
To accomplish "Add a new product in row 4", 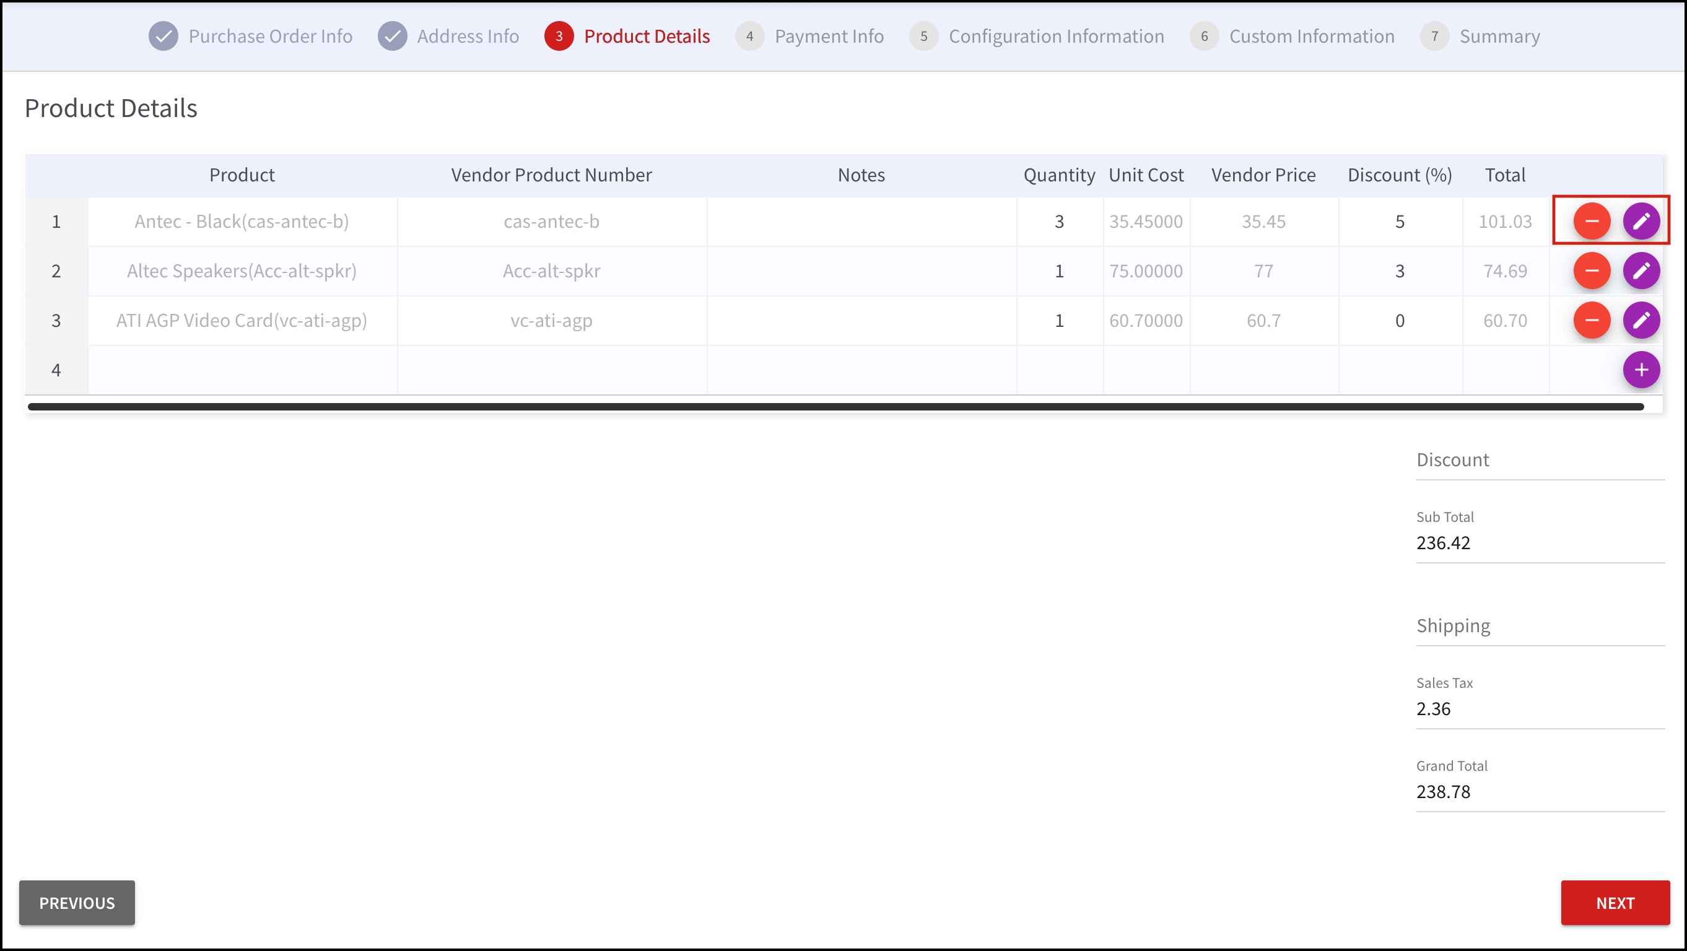I will coord(1641,370).
